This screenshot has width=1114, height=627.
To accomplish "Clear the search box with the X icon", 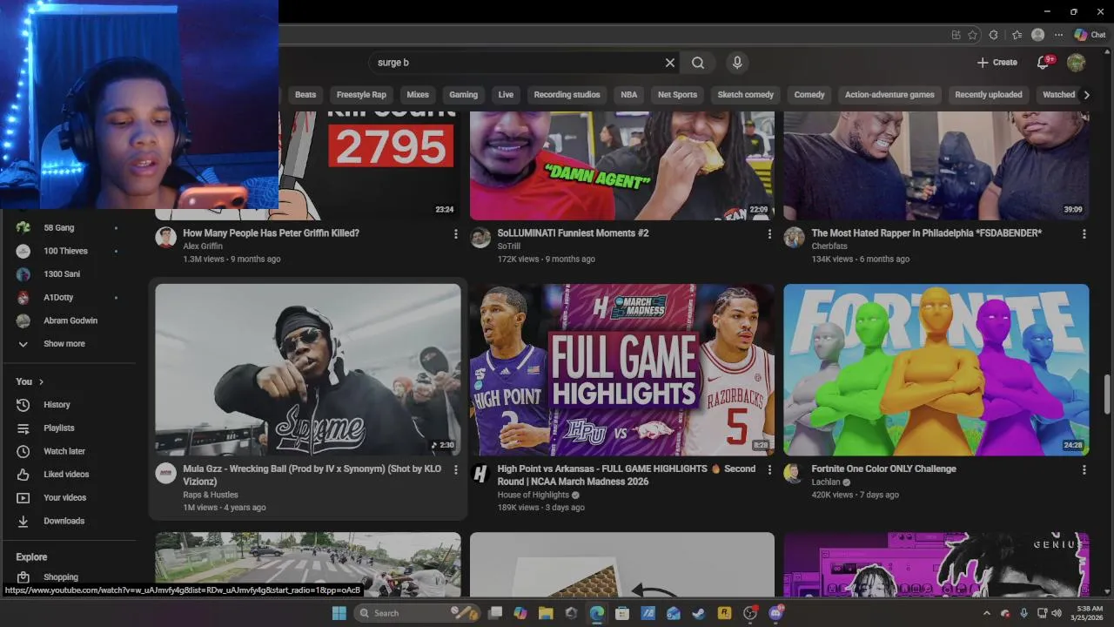I will pos(670,63).
